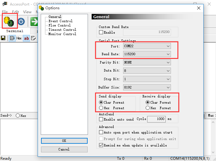Uncheck Remind me when update is available

coord(101,145)
